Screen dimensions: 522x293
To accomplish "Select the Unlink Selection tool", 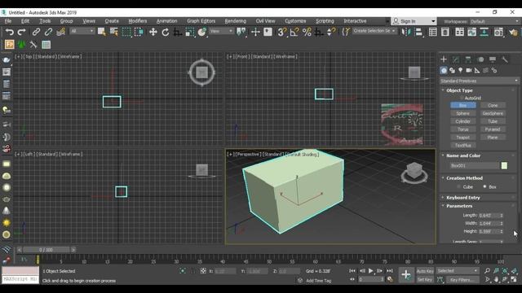I will point(48,32).
